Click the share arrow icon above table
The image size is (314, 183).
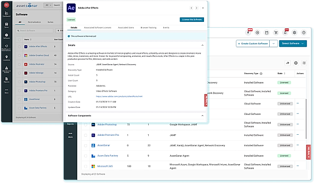click(288, 63)
